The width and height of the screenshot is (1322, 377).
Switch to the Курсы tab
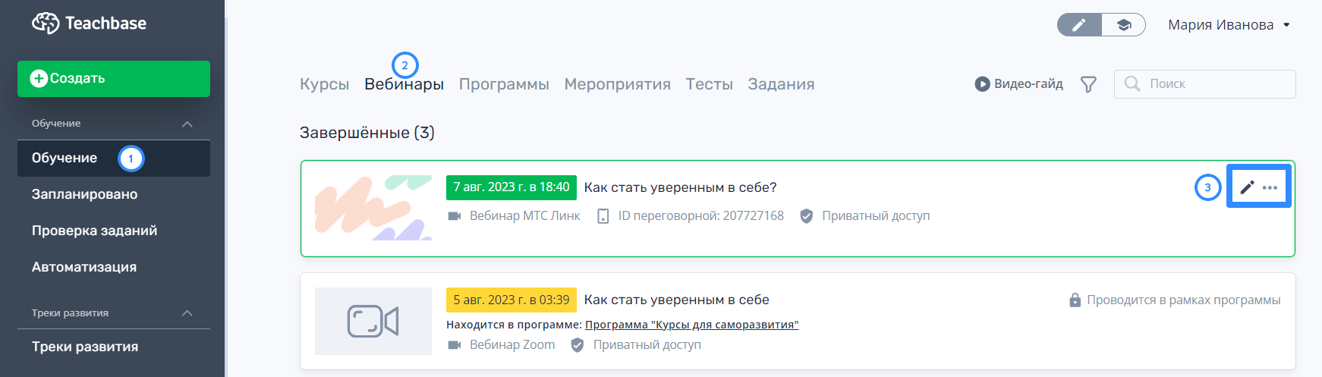[324, 84]
